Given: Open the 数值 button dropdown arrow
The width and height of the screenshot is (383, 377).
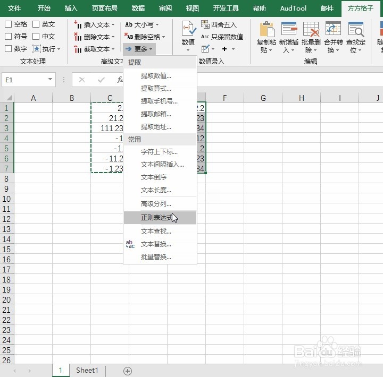Looking at the screenshot, I should 188,50.
